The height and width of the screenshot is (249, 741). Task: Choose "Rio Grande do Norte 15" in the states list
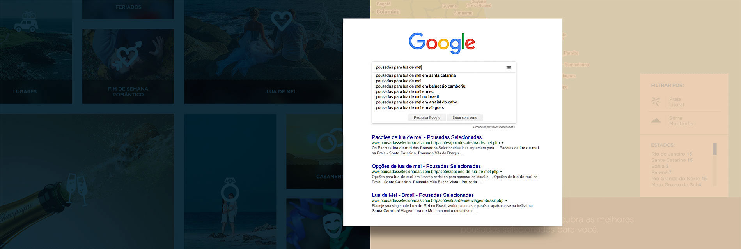tap(679, 179)
